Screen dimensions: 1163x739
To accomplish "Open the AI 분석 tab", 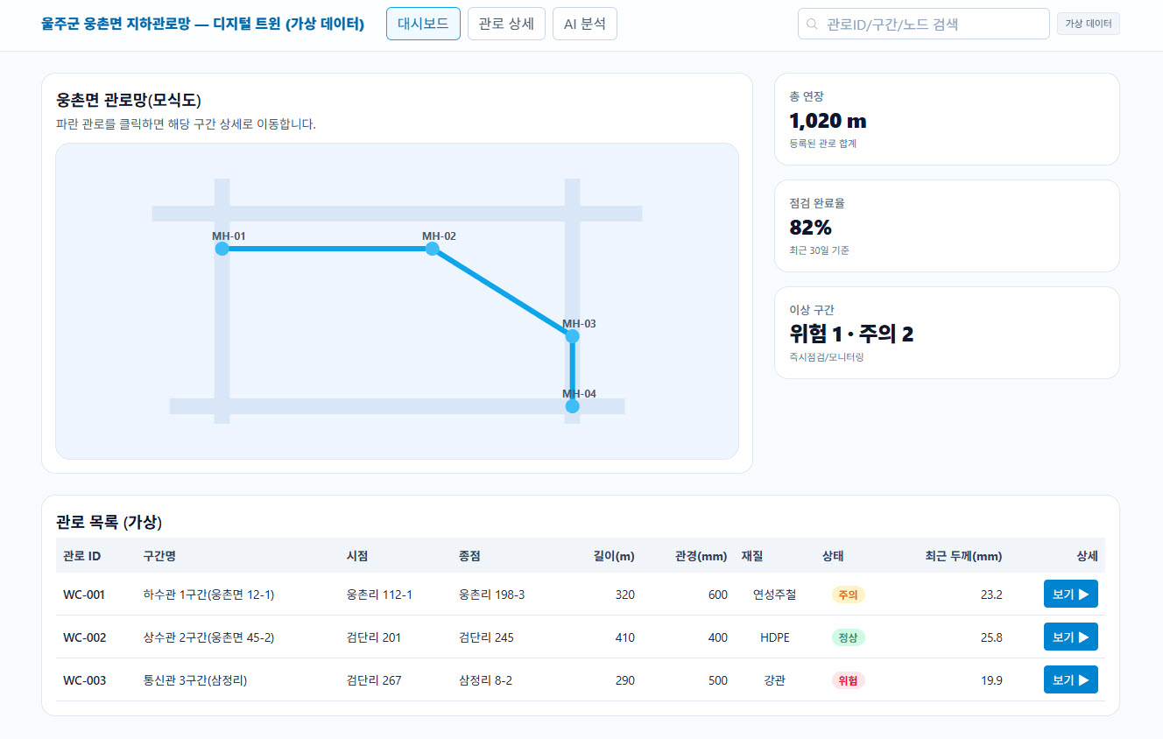I will [x=585, y=25].
